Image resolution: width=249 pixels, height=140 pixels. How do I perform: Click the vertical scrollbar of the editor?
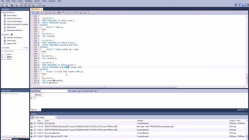[247, 78]
